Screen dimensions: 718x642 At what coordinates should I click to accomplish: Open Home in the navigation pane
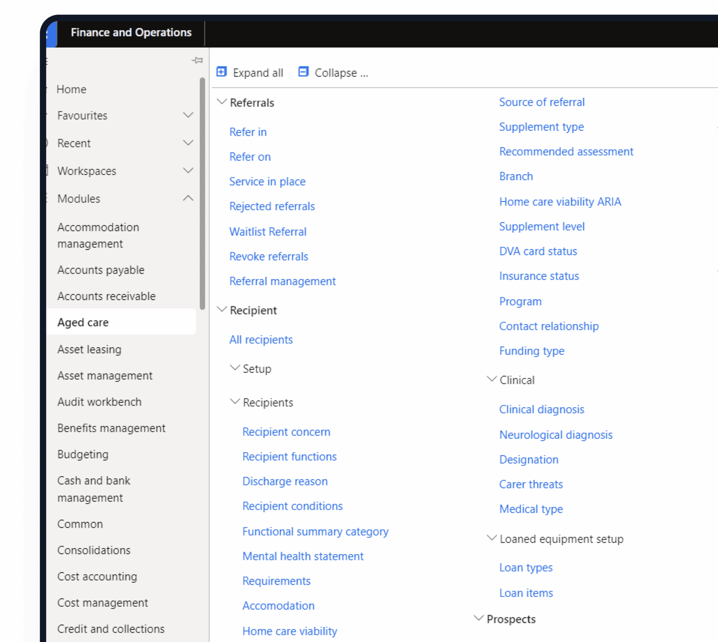72,89
